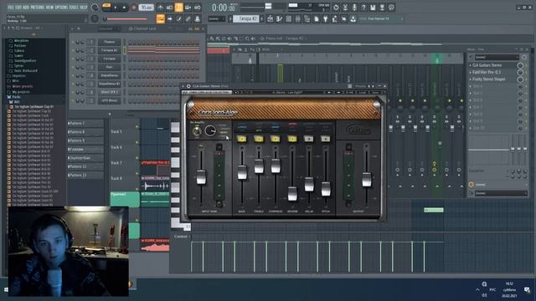Click the tempo value field
The image size is (536, 301).
coord(147,8)
